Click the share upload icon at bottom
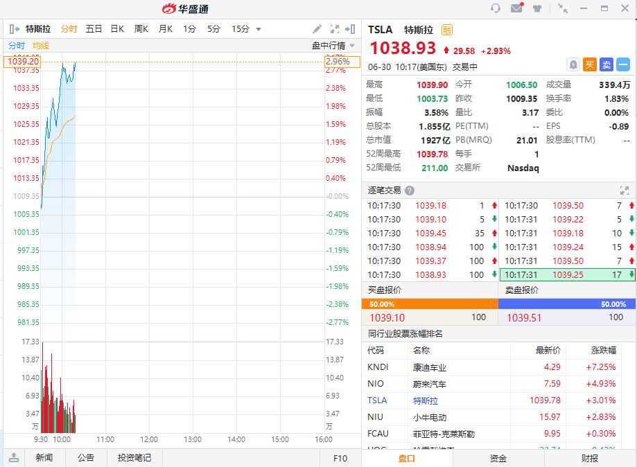Viewport: 637px width, 467px height. (x=14, y=458)
